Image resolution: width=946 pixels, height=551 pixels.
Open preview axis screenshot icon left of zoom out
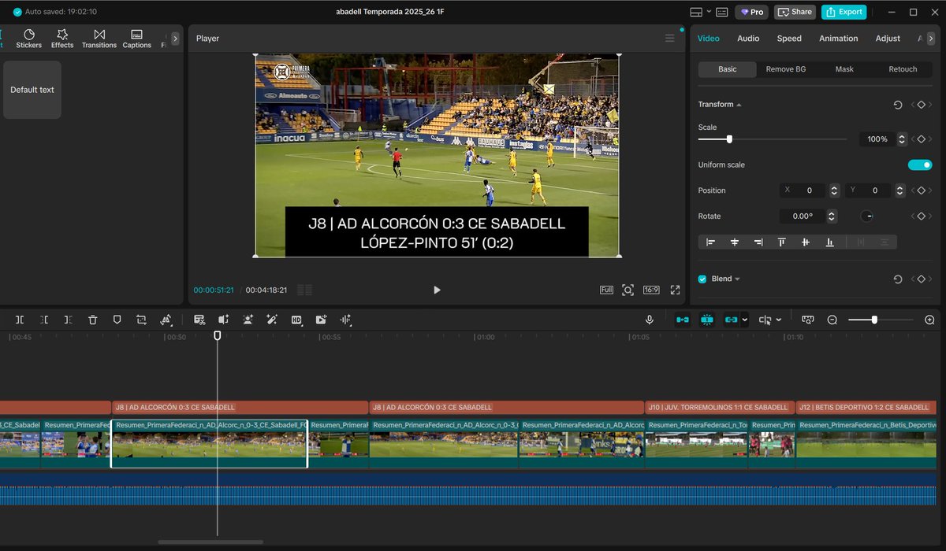click(808, 320)
